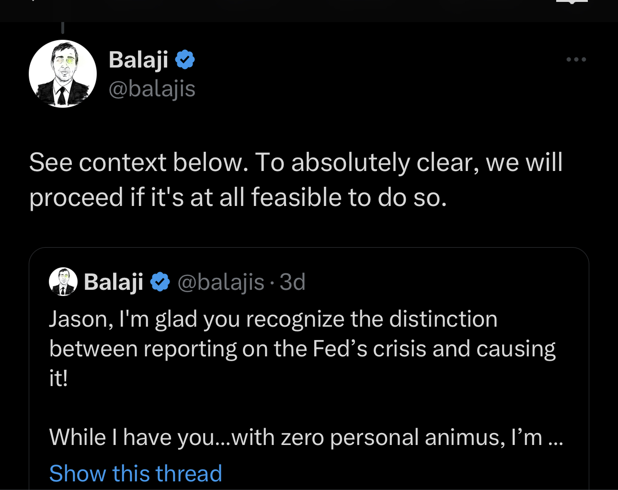This screenshot has height=490, width=618.
Task: Open Balaji's large profile avatar
Action: [x=63, y=74]
